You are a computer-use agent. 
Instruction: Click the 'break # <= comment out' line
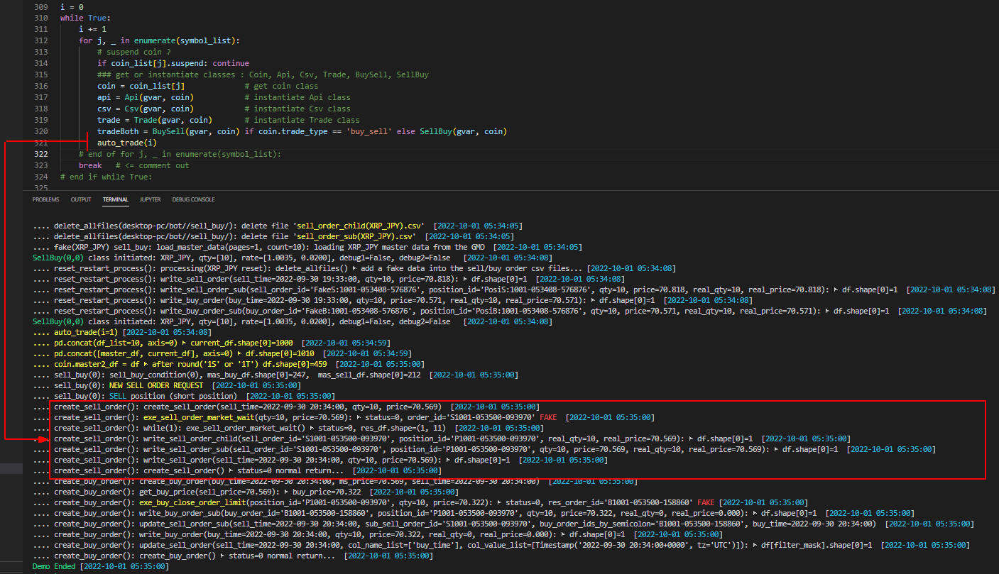(x=134, y=165)
